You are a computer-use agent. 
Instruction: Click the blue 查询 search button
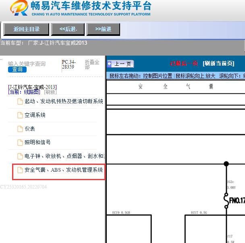tap(17, 70)
